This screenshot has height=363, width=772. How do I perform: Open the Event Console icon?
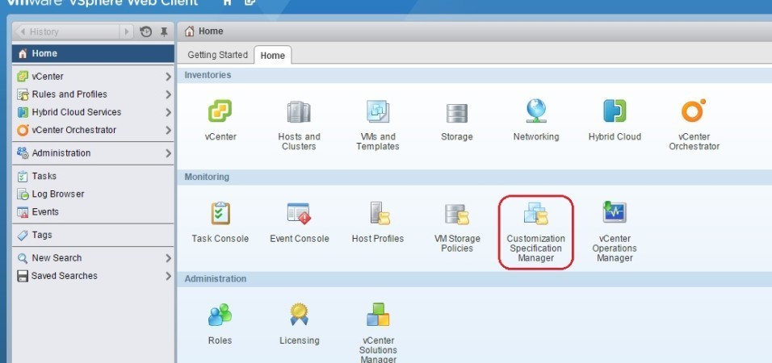tap(299, 214)
